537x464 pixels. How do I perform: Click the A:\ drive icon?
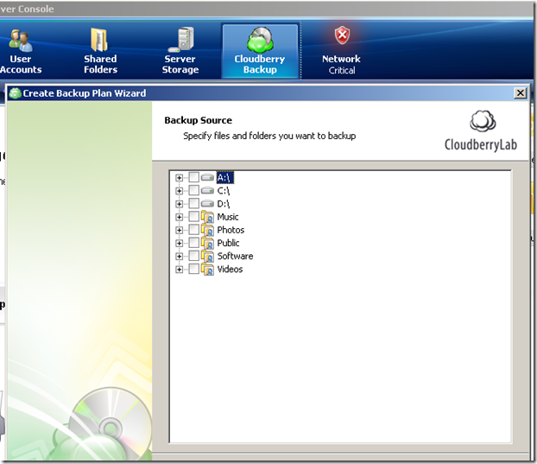pos(207,177)
